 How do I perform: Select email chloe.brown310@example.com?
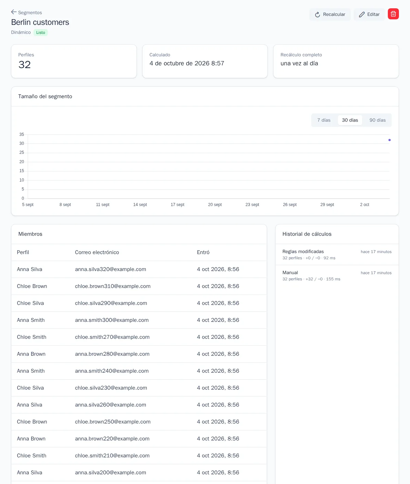(x=113, y=286)
